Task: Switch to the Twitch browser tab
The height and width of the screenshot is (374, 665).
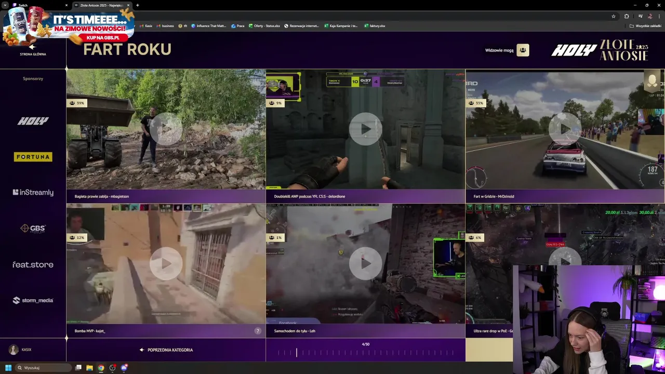Action: 39,5
